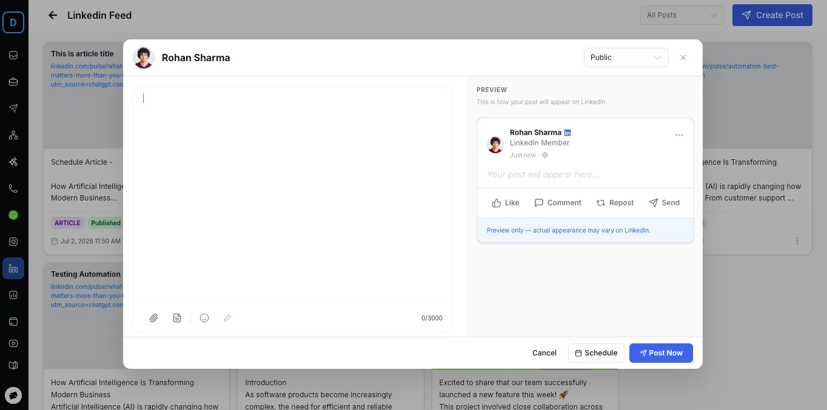
Task: Click the 'Preview only' notice text
Action: tap(568, 231)
